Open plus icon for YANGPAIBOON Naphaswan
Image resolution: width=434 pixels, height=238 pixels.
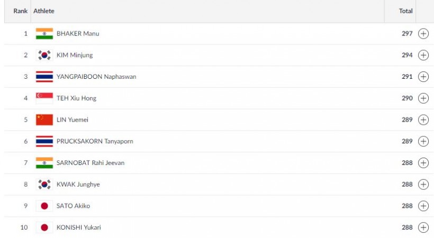pyautogui.click(x=423, y=77)
